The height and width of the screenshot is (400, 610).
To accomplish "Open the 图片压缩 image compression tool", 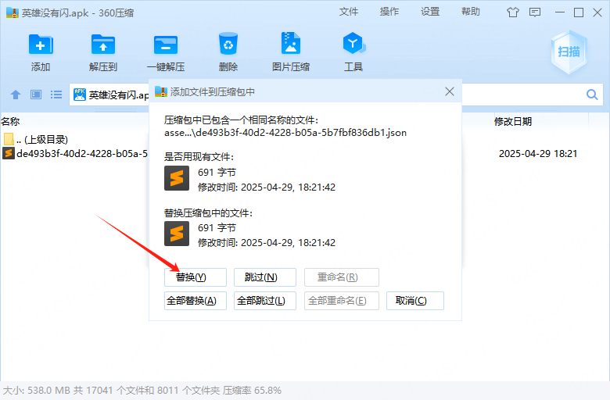I will pyautogui.click(x=291, y=43).
